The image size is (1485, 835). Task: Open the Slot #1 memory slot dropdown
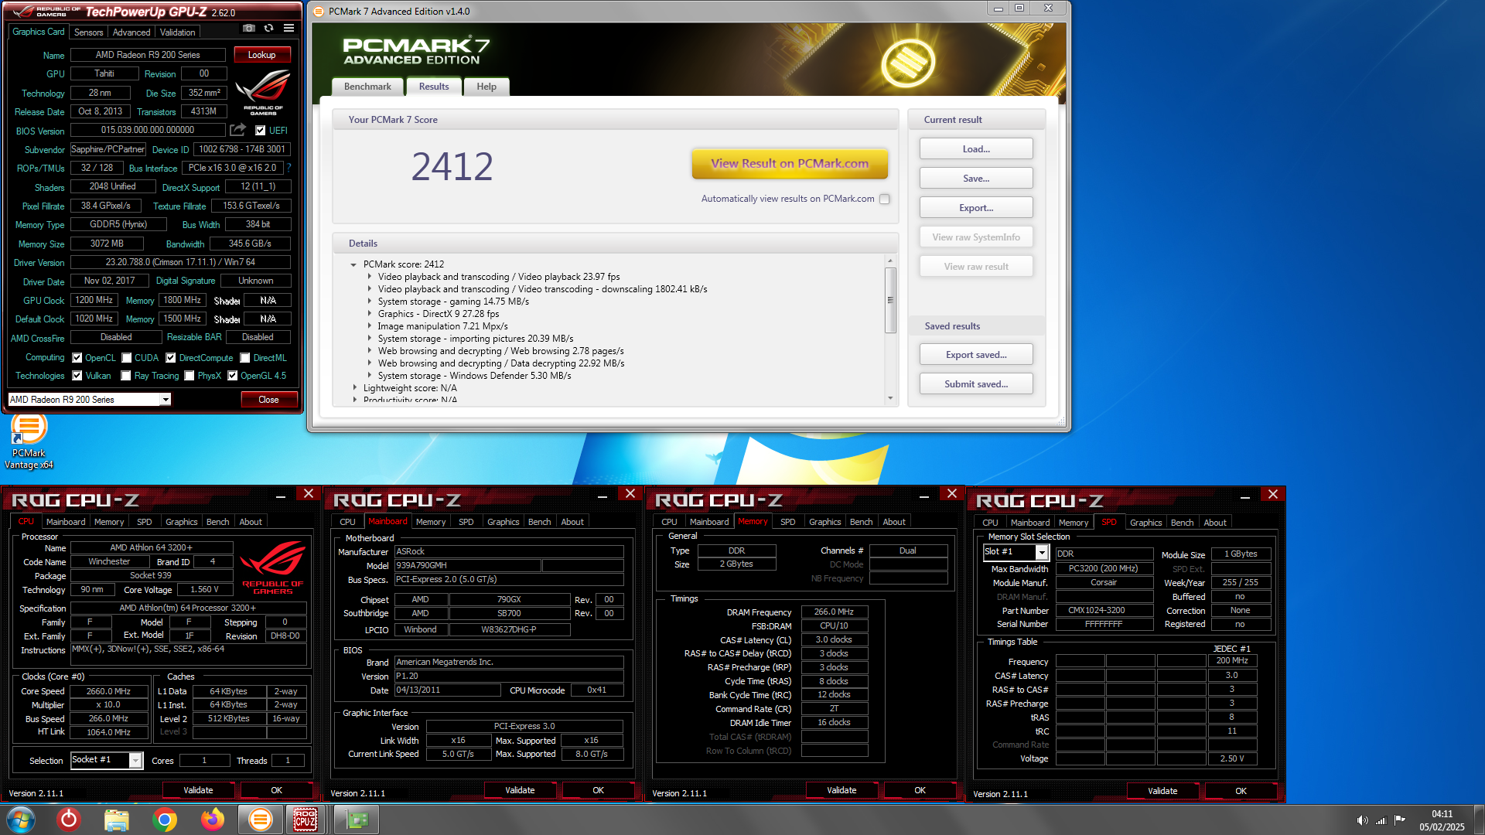click(x=1042, y=552)
